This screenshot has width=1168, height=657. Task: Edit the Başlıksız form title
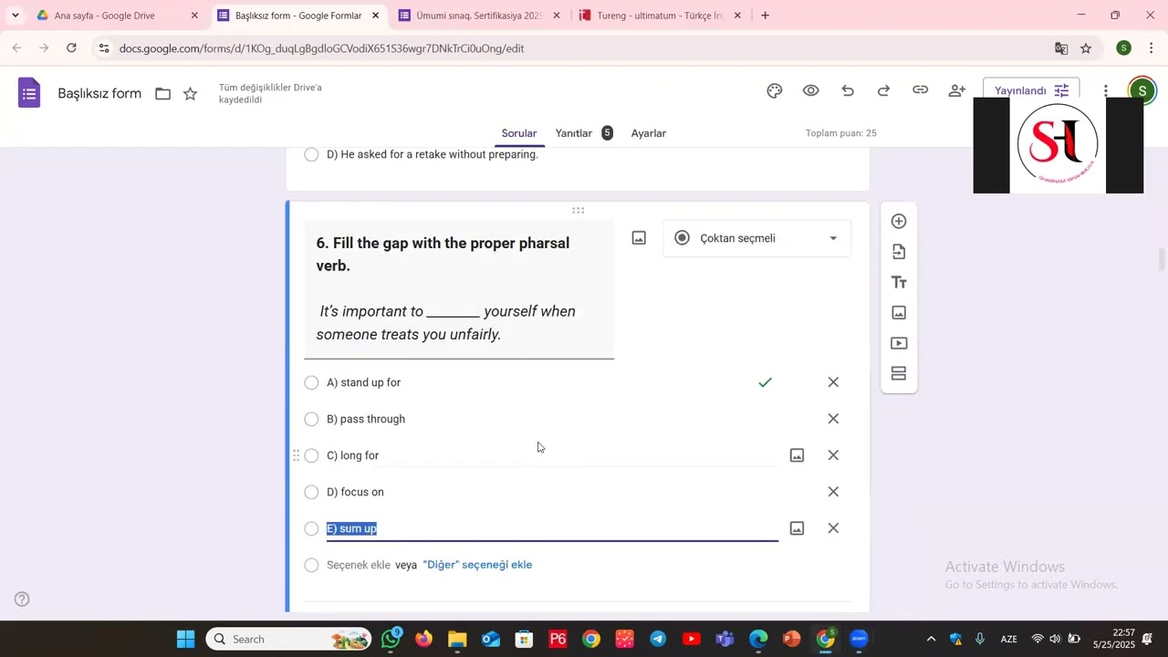[99, 93]
